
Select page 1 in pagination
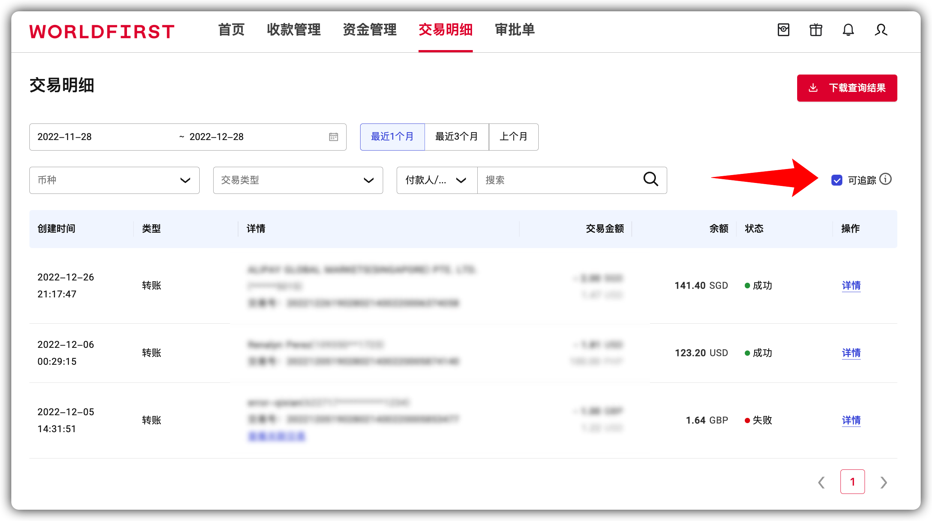(853, 482)
